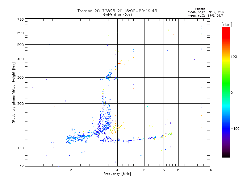Screen dimensions: 247x185
Task: Click the x-axis tick label "6"
Action: click(144, 170)
